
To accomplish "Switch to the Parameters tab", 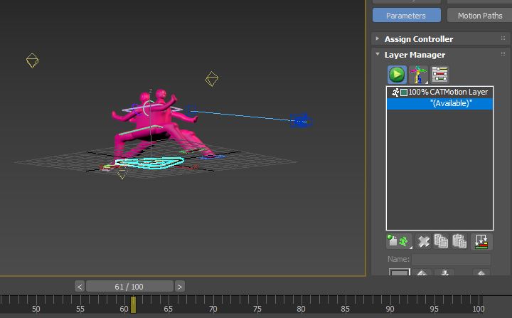I will coord(406,15).
